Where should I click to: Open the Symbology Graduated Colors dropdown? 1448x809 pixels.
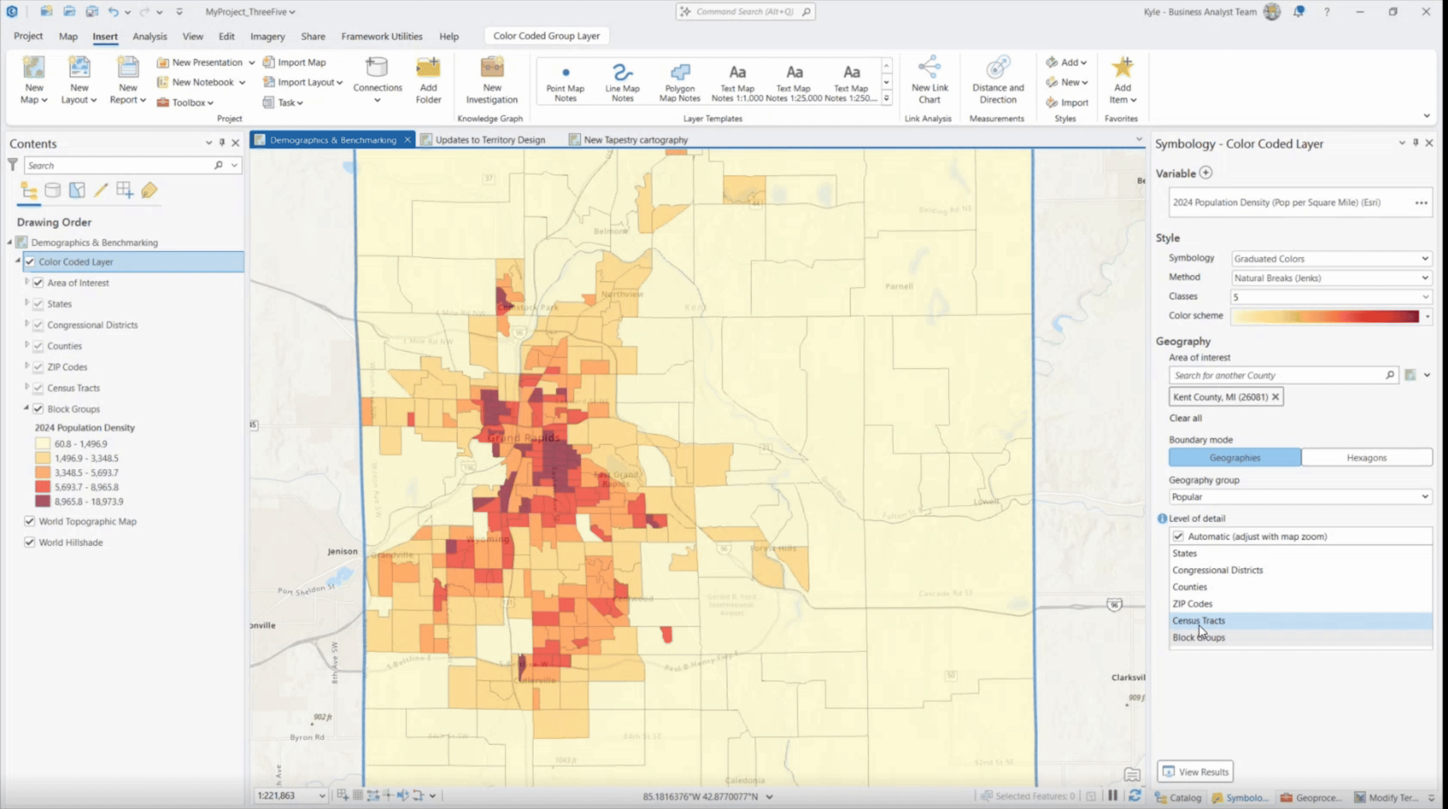click(x=1330, y=259)
